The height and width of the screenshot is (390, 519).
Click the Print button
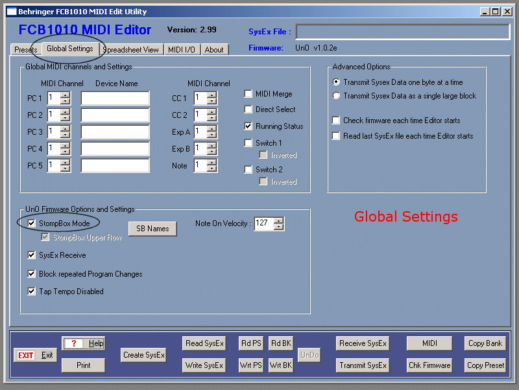[x=84, y=365]
